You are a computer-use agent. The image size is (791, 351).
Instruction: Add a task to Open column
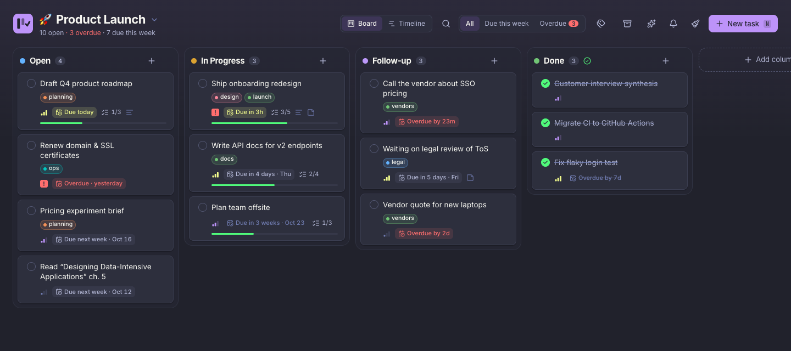152,61
